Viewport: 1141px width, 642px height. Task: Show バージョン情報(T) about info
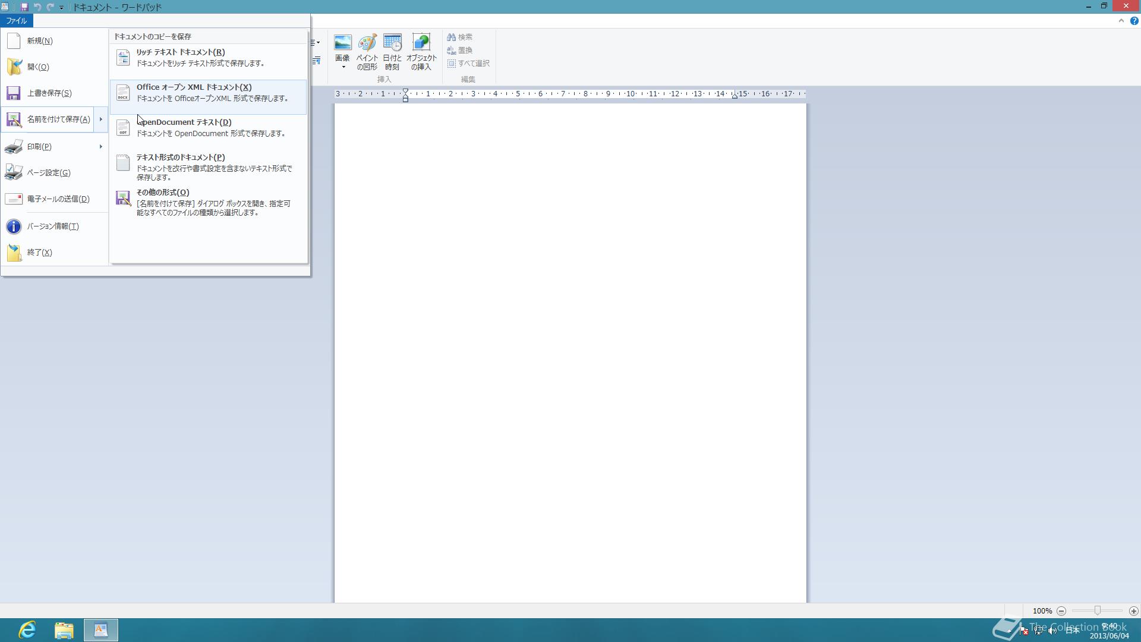click(54, 226)
